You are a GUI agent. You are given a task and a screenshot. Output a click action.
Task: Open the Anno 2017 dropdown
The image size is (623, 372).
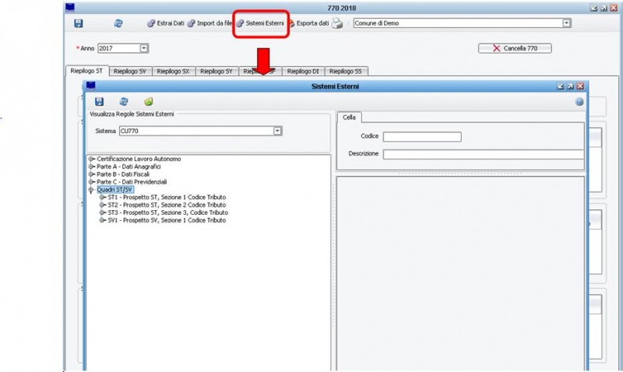pos(144,48)
